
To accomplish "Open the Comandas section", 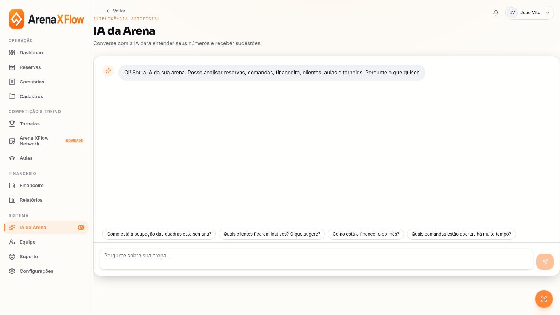I will [x=46, y=82].
